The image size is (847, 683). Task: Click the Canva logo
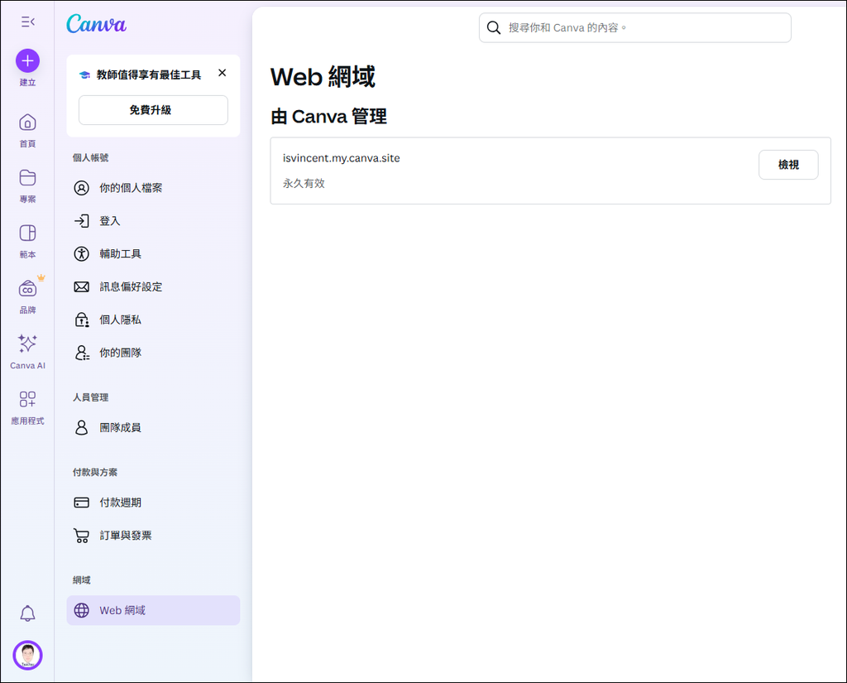click(x=96, y=24)
